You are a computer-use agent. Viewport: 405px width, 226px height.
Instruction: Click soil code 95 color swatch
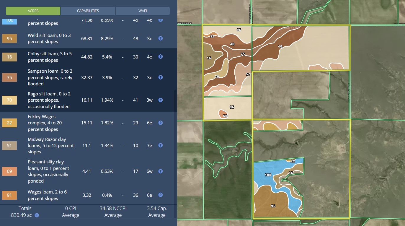9,39
